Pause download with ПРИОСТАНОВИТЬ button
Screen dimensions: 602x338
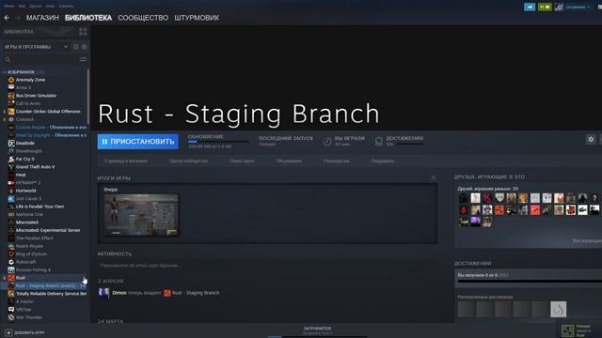[x=138, y=142]
